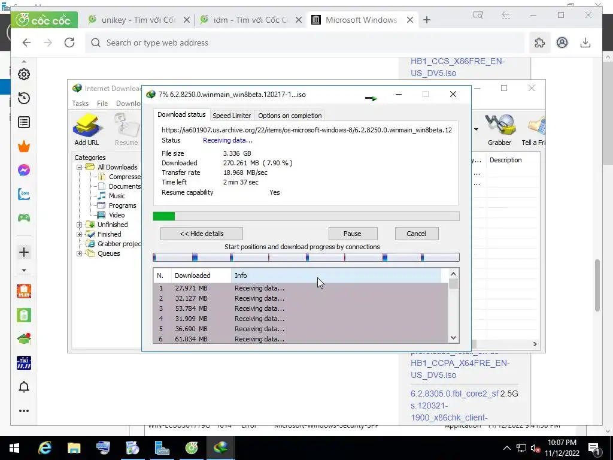Collapse All Downloads category tree

80,167
